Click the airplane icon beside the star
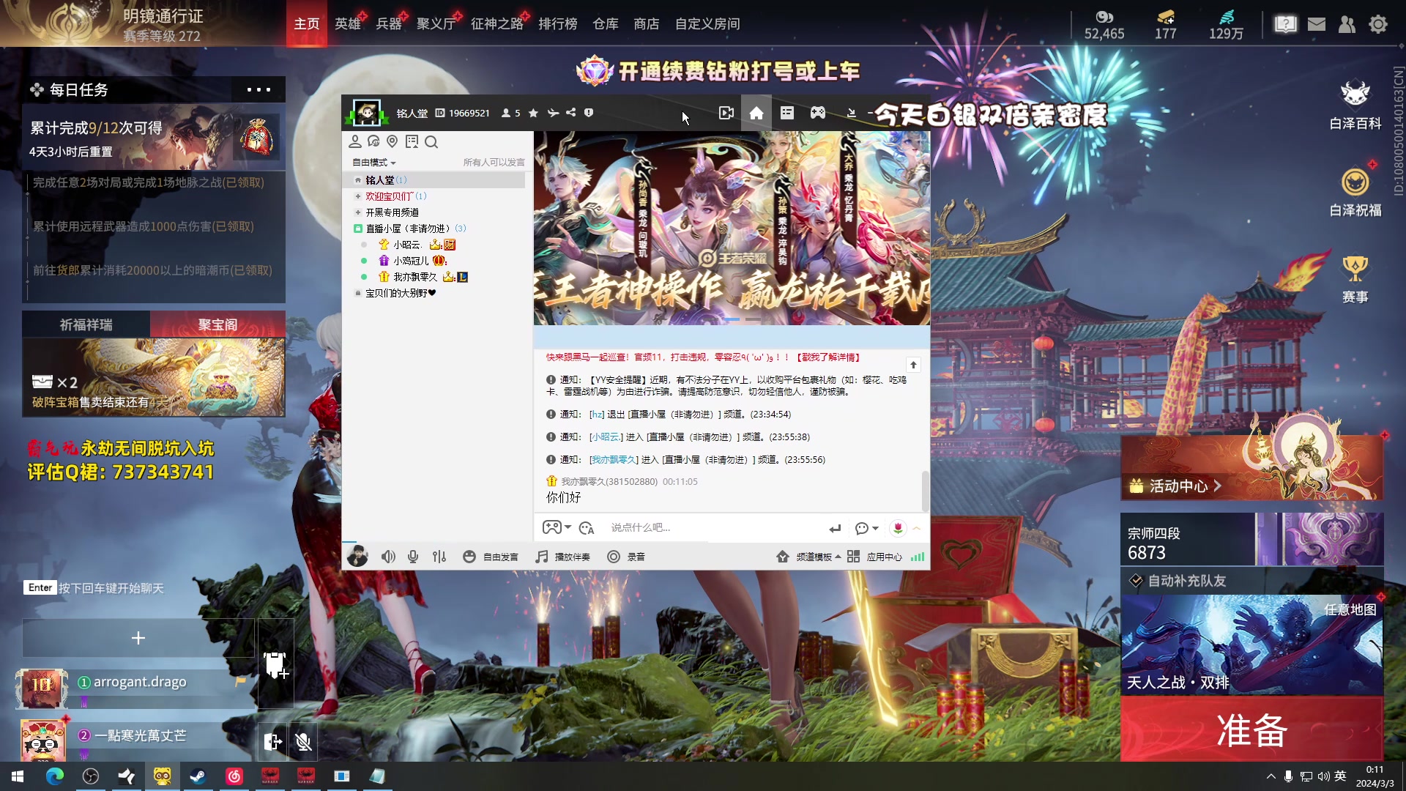Viewport: 1406px width, 791px height. pyautogui.click(x=553, y=113)
